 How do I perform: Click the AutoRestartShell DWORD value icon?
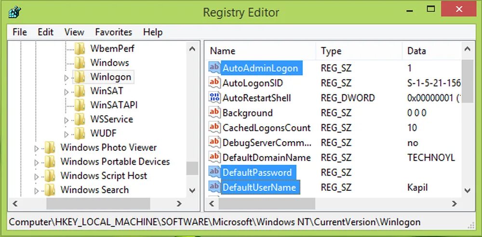click(x=214, y=98)
